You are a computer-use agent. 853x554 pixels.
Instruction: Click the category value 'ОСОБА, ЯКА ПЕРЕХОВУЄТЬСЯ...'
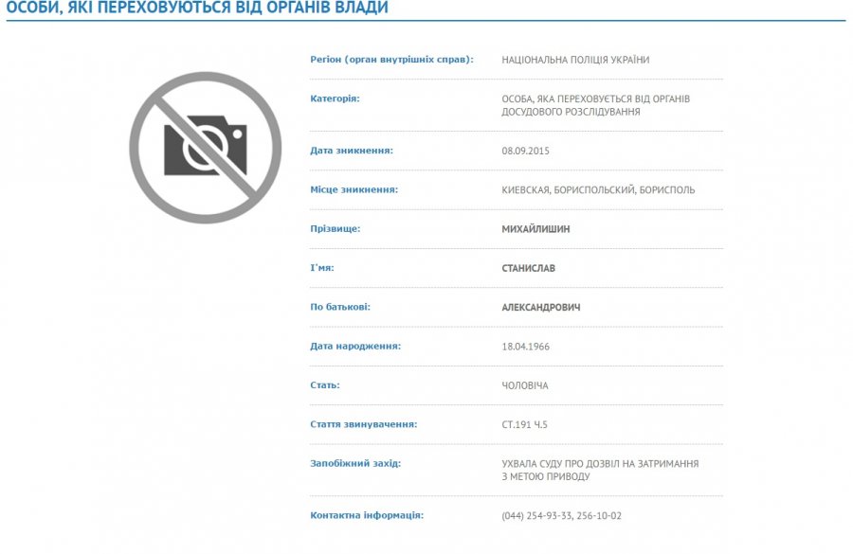(x=596, y=105)
